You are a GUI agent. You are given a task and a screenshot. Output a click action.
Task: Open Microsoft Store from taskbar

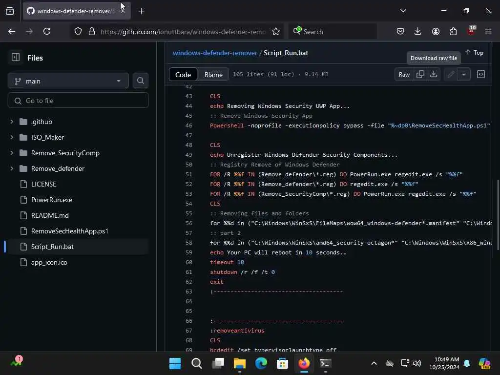pos(283,363)
